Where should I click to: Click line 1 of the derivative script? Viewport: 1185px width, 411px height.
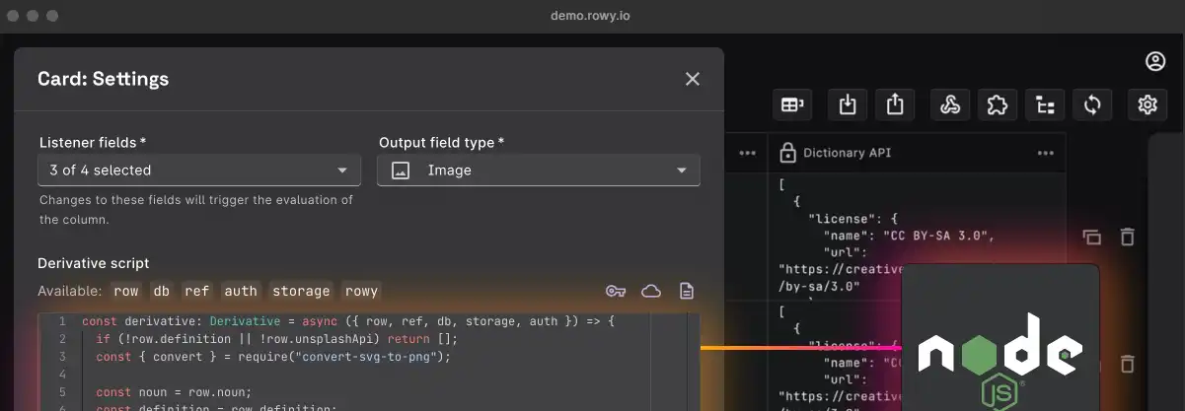[x=348, y=321]
